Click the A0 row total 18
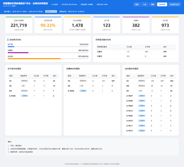Viewport: 184px width, 167px height. [x=54, y=86]
